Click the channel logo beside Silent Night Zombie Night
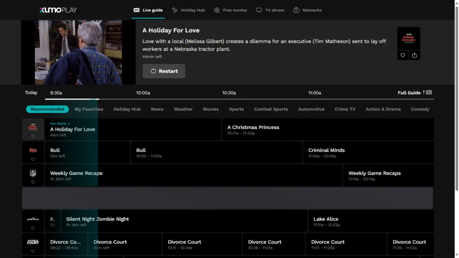 click(33, 219)
